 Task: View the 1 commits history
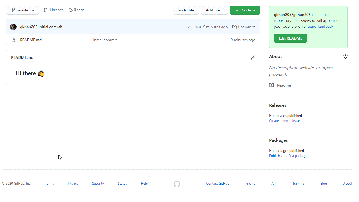244,27
